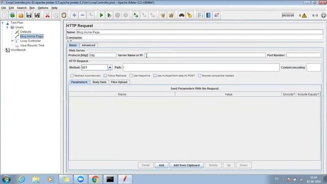This screenshot has height=184, width=327.
Task: Select View Results Tree node
Action: click(x=32, y=45)
